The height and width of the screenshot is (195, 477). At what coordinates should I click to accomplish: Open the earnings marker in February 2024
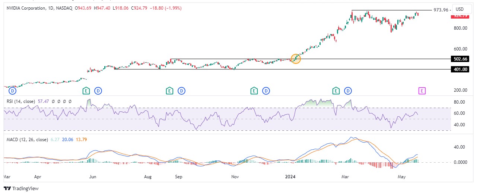tap(336, 91)
